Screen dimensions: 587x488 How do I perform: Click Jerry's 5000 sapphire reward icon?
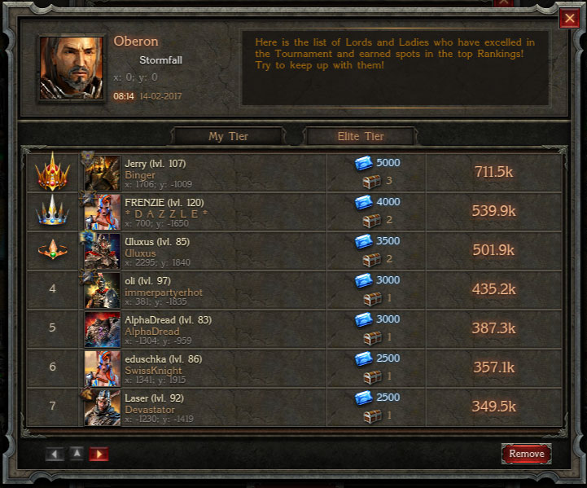pyautogui.click(x=363, y=163)
